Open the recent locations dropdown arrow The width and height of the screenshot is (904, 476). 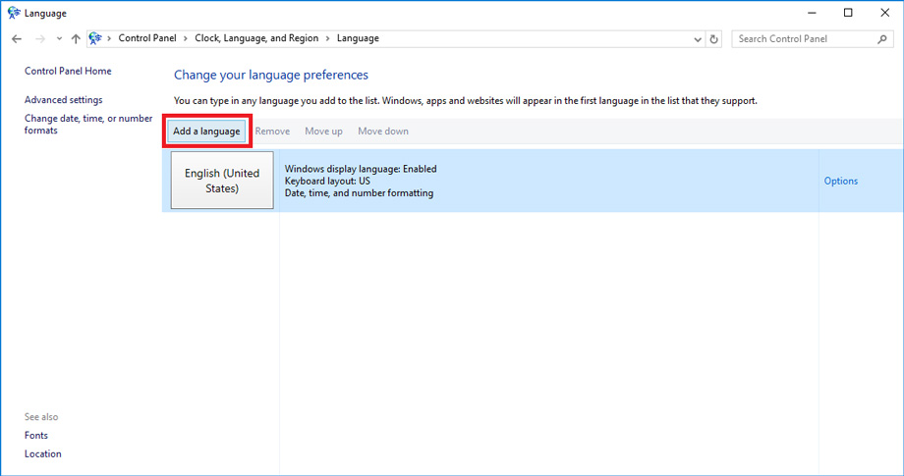click(x=59, y=39)
